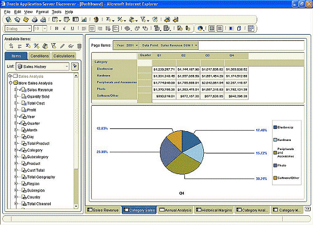Select the Sales Analysis folder checkbox
This screenshot has height=225, width=313.
(x=15, y=76)
